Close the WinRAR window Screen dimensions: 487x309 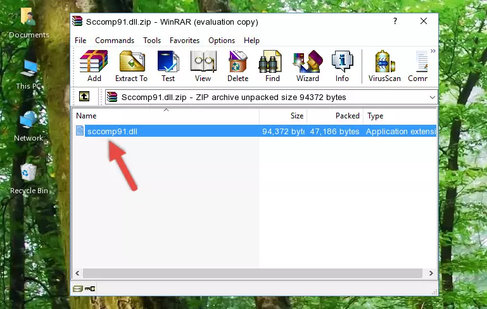click(x=424, y=21)
